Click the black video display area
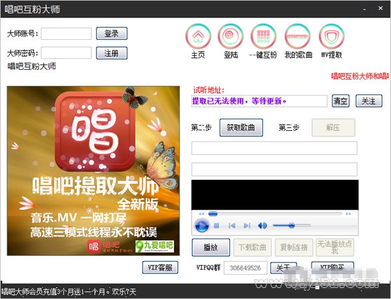This screenshot has height=299, width=391. (275, 195)
